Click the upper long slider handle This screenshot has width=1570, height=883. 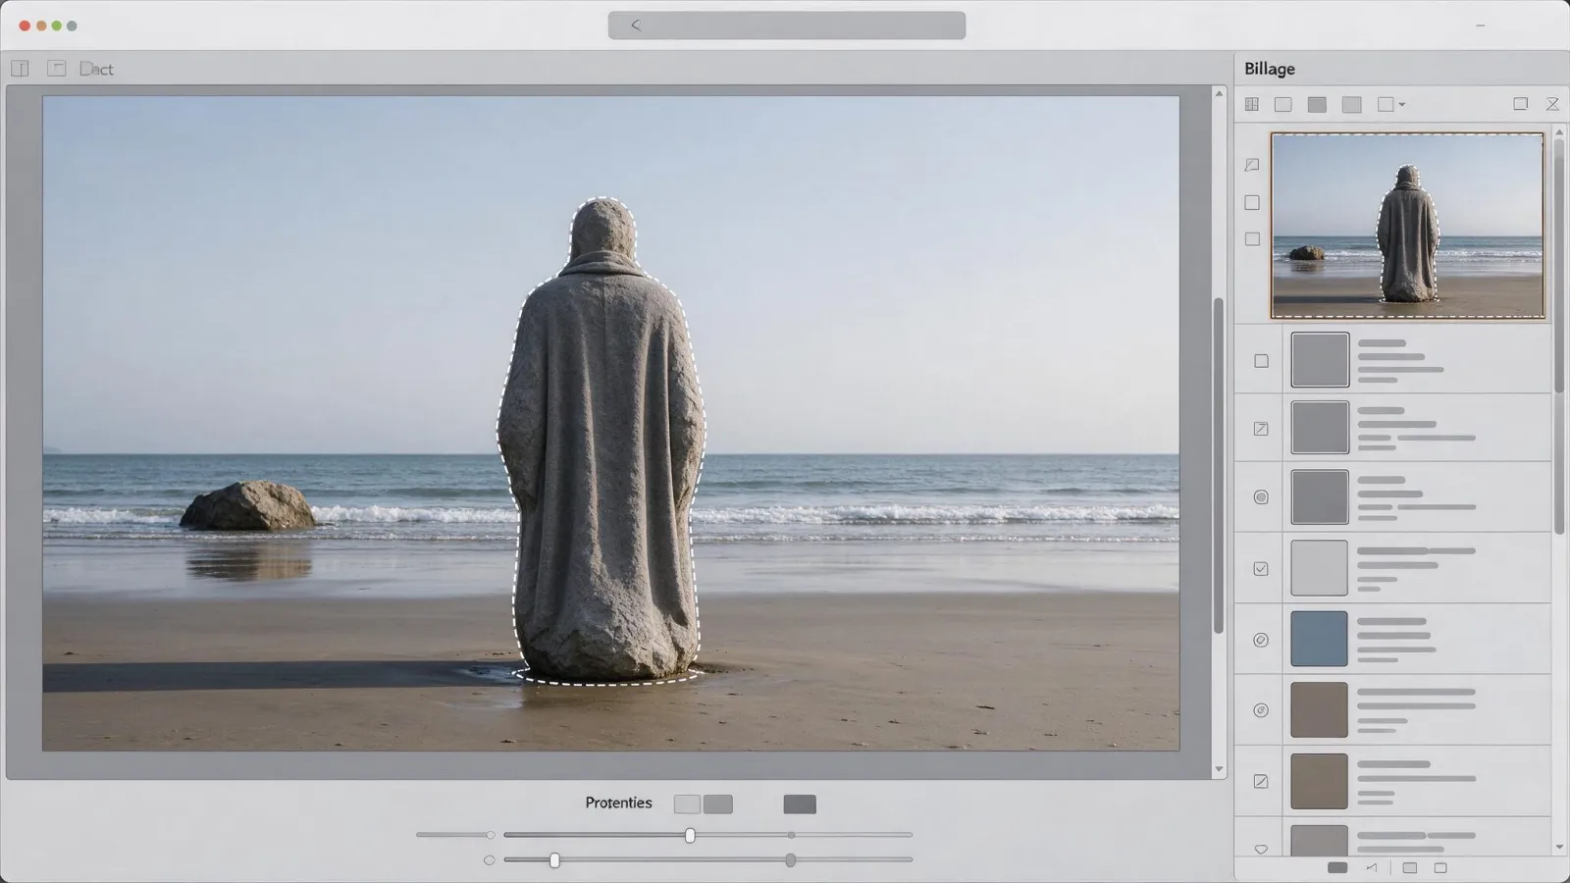pos(690,835)
